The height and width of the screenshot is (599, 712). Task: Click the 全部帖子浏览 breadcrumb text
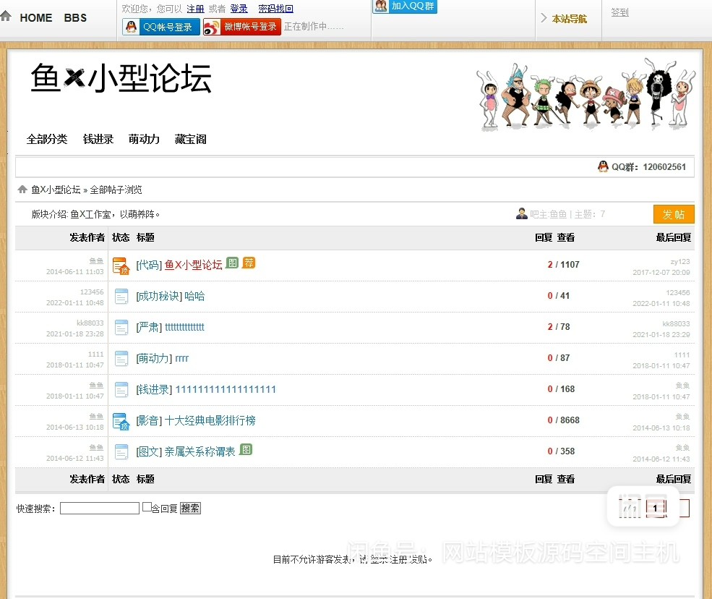[116, 190]
